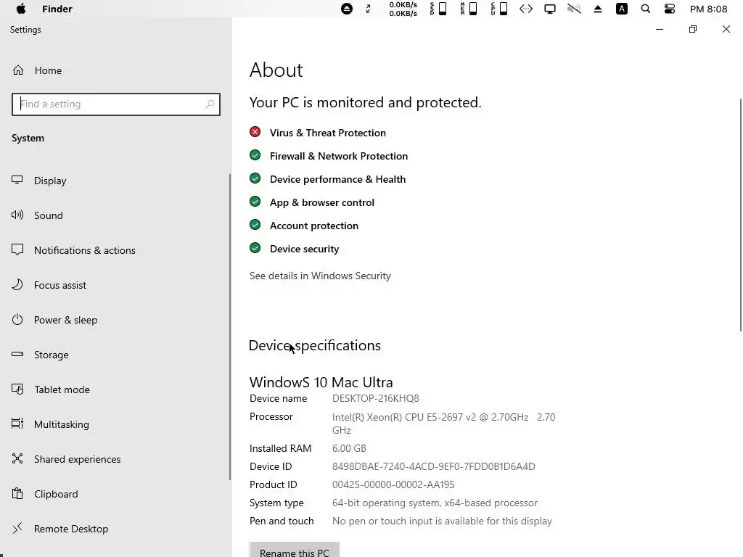743x557 pixels.
Task: Click the clock showing PM 8:08
Action: [708, 9]
